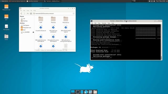Screen dimensions: 168x94
Task: Open Go menu in file manager
Action: [x=31, y=10]
